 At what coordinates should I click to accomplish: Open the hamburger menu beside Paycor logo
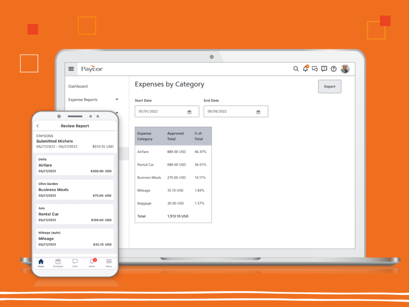pyautogui.click(x=71, y=69)
